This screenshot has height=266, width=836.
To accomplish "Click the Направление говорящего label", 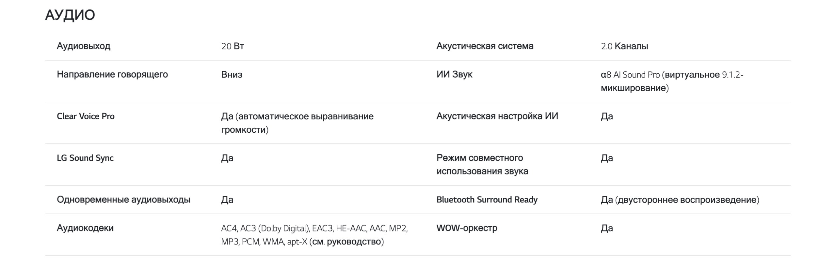I will 112,75.
